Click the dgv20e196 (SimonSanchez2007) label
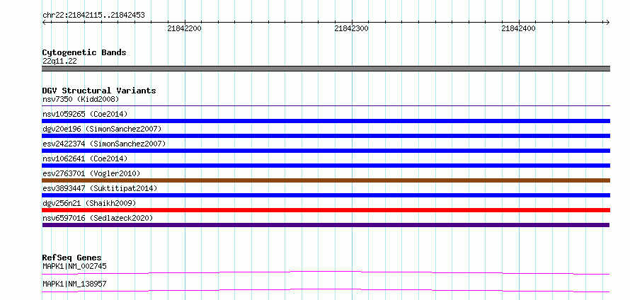 [x=102, y=129]
